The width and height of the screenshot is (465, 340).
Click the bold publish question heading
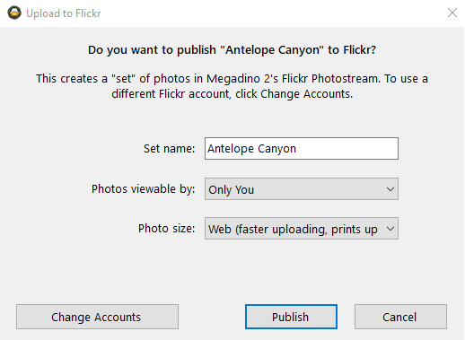232,50
